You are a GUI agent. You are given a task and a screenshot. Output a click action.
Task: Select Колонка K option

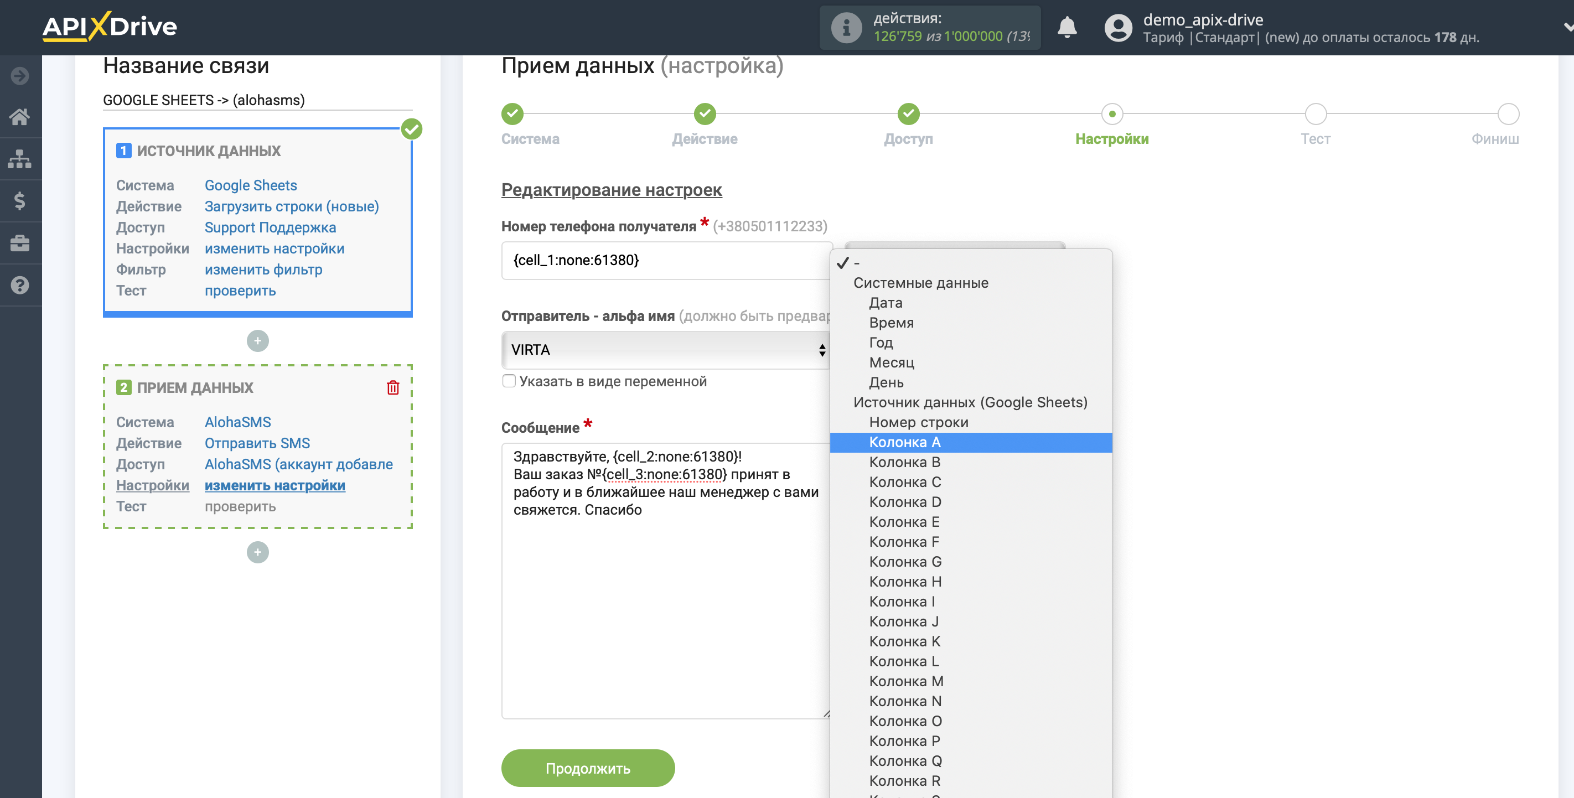coord(971,641)
